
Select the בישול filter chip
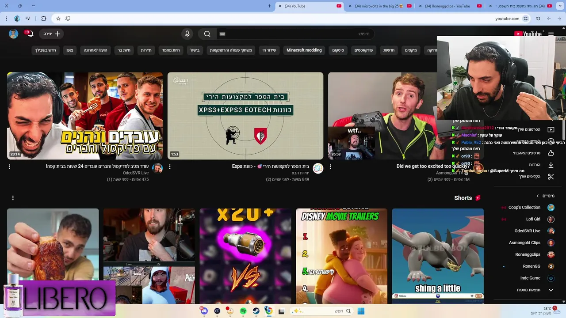click(195, 50)
